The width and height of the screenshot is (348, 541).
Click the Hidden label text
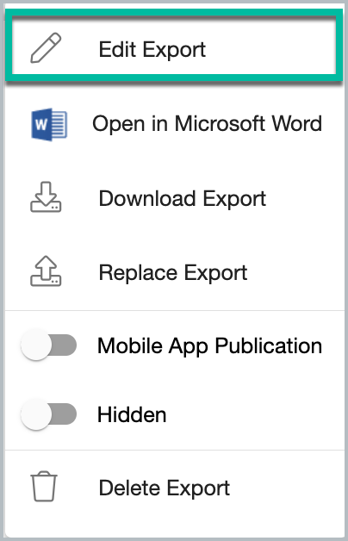pyautogui.click(x=132, y=414)
